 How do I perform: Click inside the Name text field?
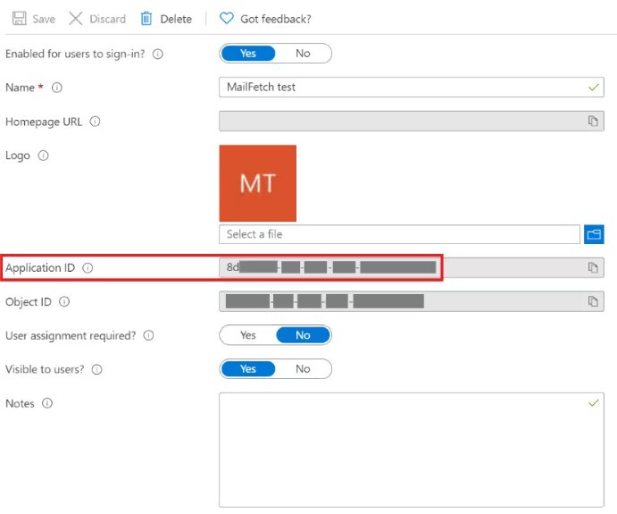[x=397, y=88]
